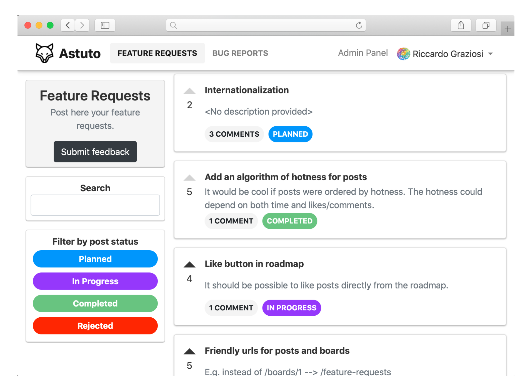This screenshot has height=388, width=530.
Task: Remove upvote from Like button in roadmap
Action: point(189,265)
